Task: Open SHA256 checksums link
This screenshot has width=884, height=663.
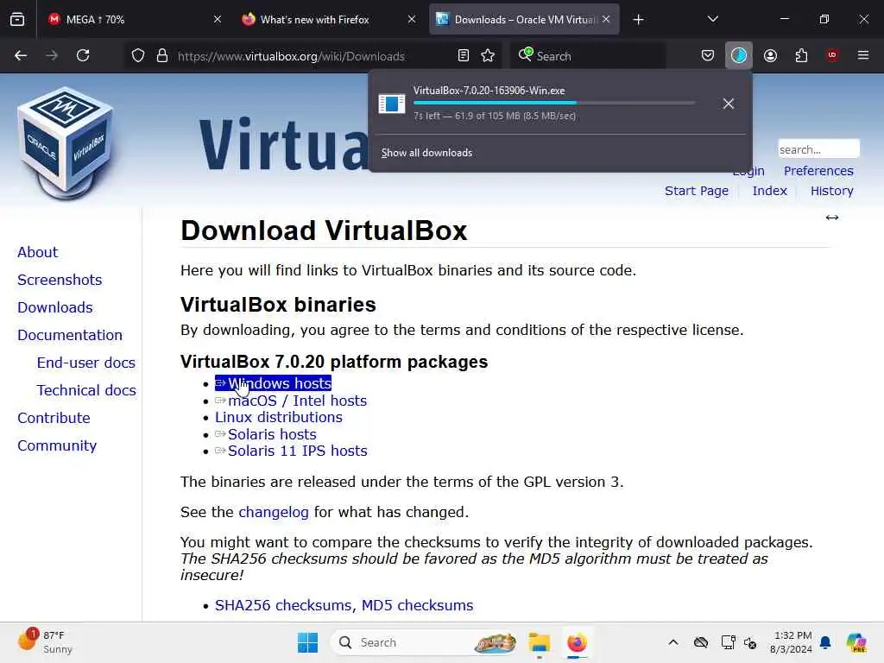Action: (x=285, y=605)
